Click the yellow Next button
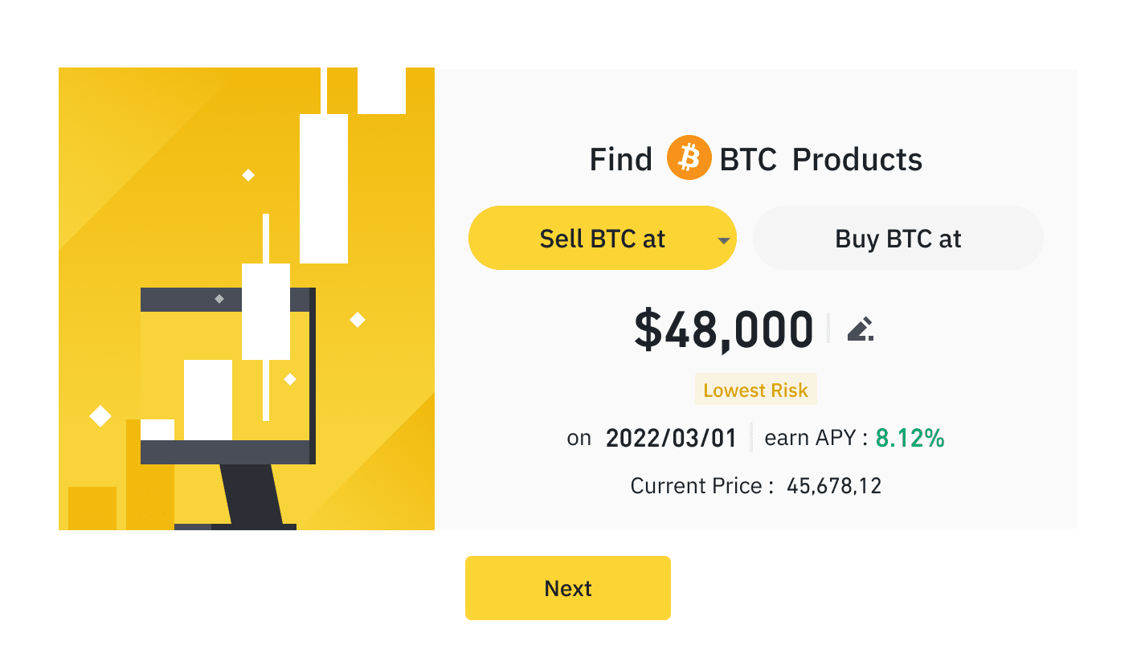1145x666 pixels. click(x=568, y=588)
